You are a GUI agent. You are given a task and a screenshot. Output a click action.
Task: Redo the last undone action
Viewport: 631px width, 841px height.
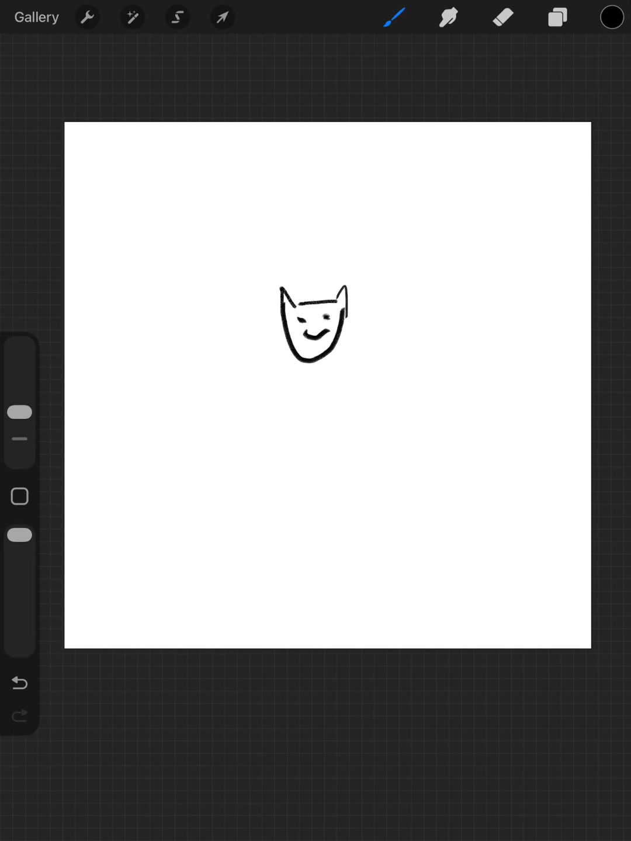pyautogui.click(x=19, y=715)
